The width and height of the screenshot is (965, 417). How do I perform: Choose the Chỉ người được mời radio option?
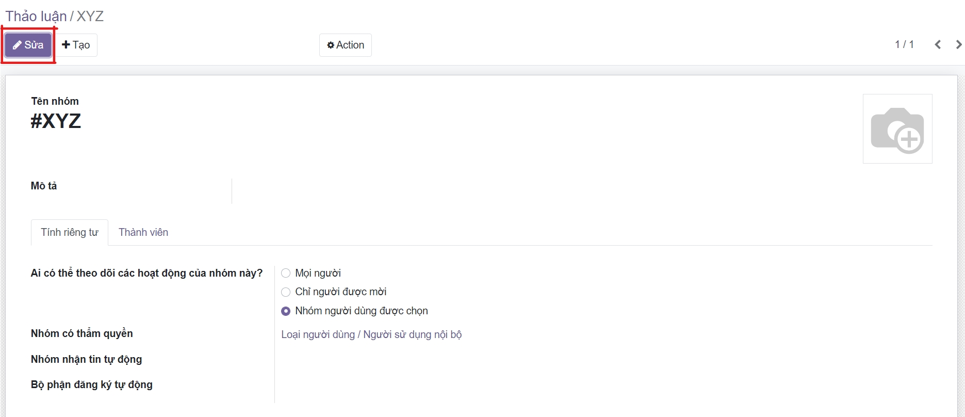point(286,292)
